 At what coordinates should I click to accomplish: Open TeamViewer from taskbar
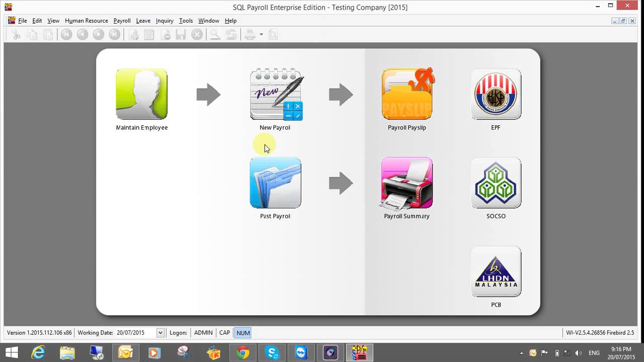(301, 352)
